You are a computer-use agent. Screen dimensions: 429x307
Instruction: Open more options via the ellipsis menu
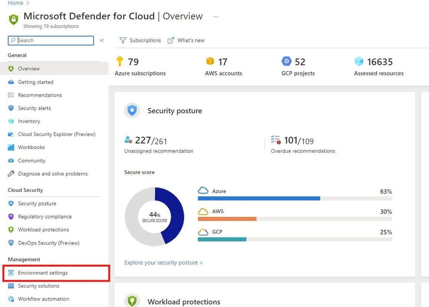[x=215, y=17]
